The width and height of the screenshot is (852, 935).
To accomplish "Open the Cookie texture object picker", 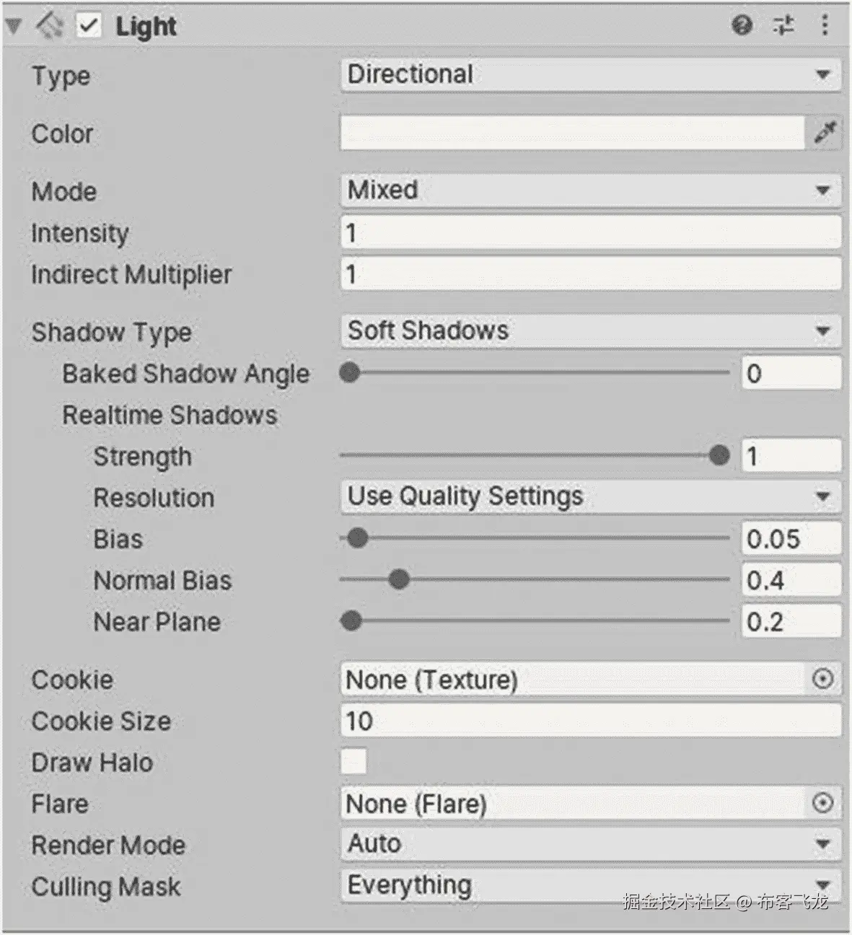I will (x=822, y=679).
